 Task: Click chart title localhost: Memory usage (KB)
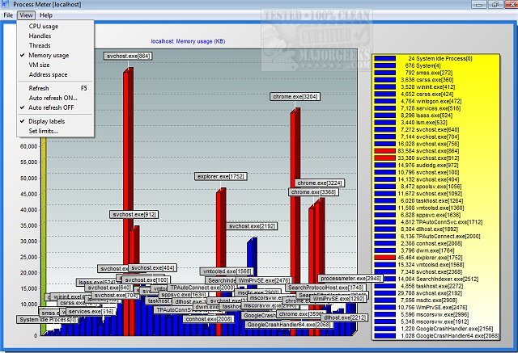point(188,41)
